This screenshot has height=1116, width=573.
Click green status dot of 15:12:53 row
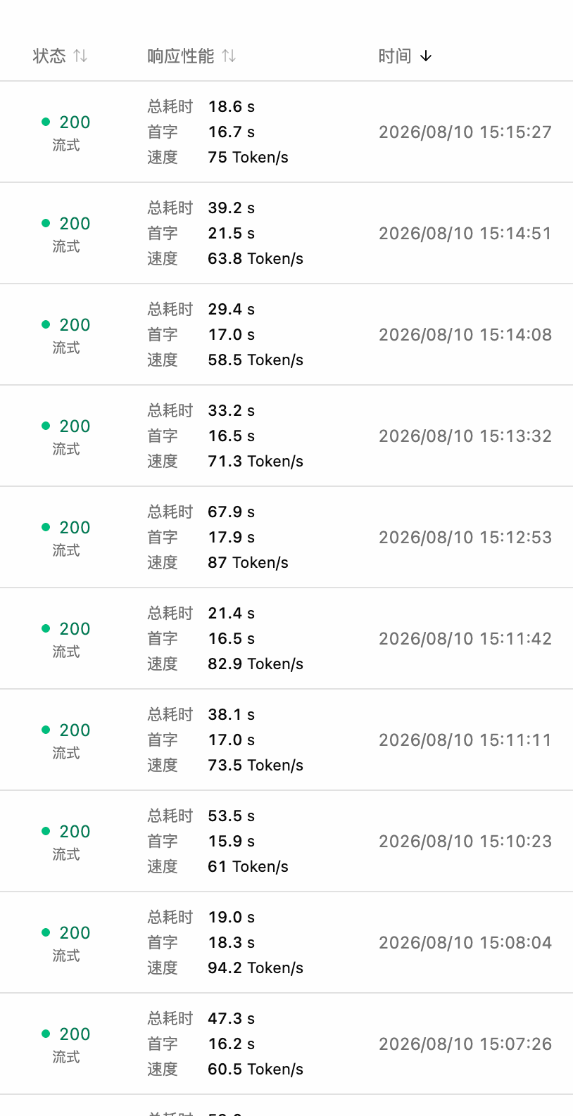(x=46, y=527)
